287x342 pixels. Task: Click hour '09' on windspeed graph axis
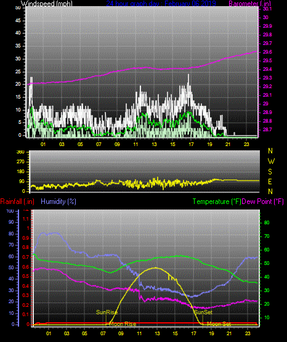tap(117, 144)
